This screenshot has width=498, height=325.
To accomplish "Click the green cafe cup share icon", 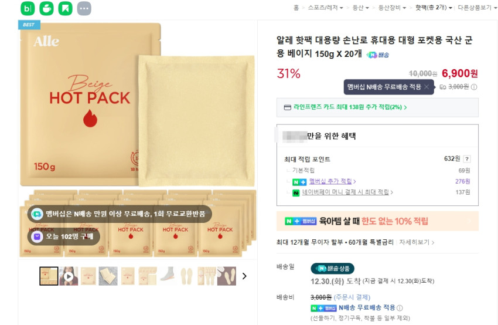I will [x=46, y=8].
